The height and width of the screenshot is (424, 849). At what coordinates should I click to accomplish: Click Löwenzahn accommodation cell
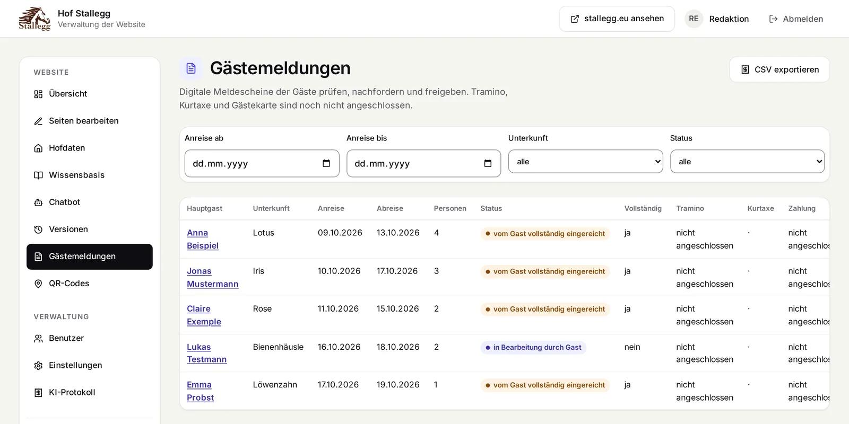(275, 385)
